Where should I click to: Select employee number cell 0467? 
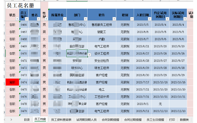tap(24, 32)
